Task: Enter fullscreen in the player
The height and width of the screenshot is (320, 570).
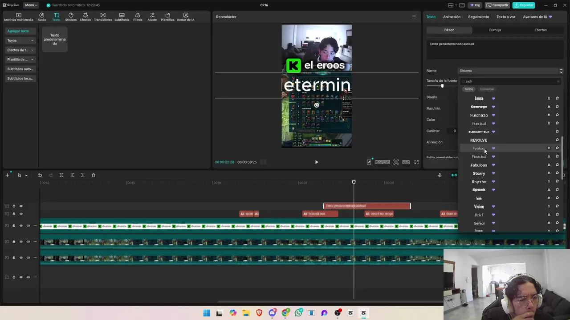Action: pyautogui.click(x=416, y=162)
